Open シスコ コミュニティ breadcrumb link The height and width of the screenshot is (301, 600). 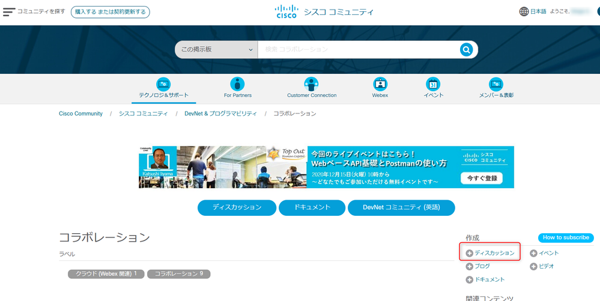[x=143, y=113]
